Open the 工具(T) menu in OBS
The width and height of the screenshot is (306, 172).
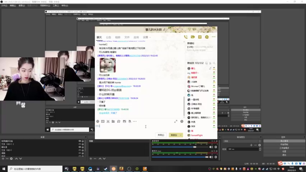(56, 6)
